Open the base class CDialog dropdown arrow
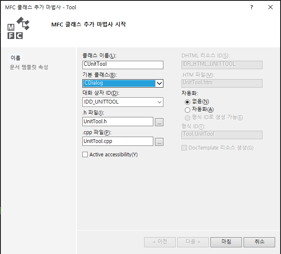Image resolution: width=281 pixels, height=254 pixels. click(159, 83)
